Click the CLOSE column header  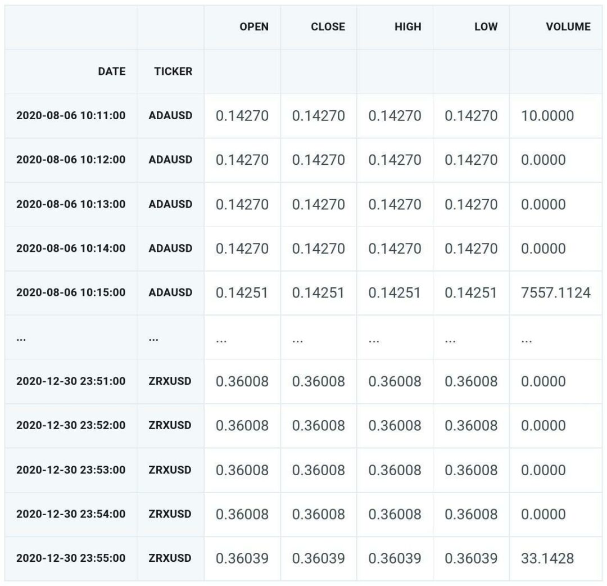pyautogui.click(x=328, y=27)
